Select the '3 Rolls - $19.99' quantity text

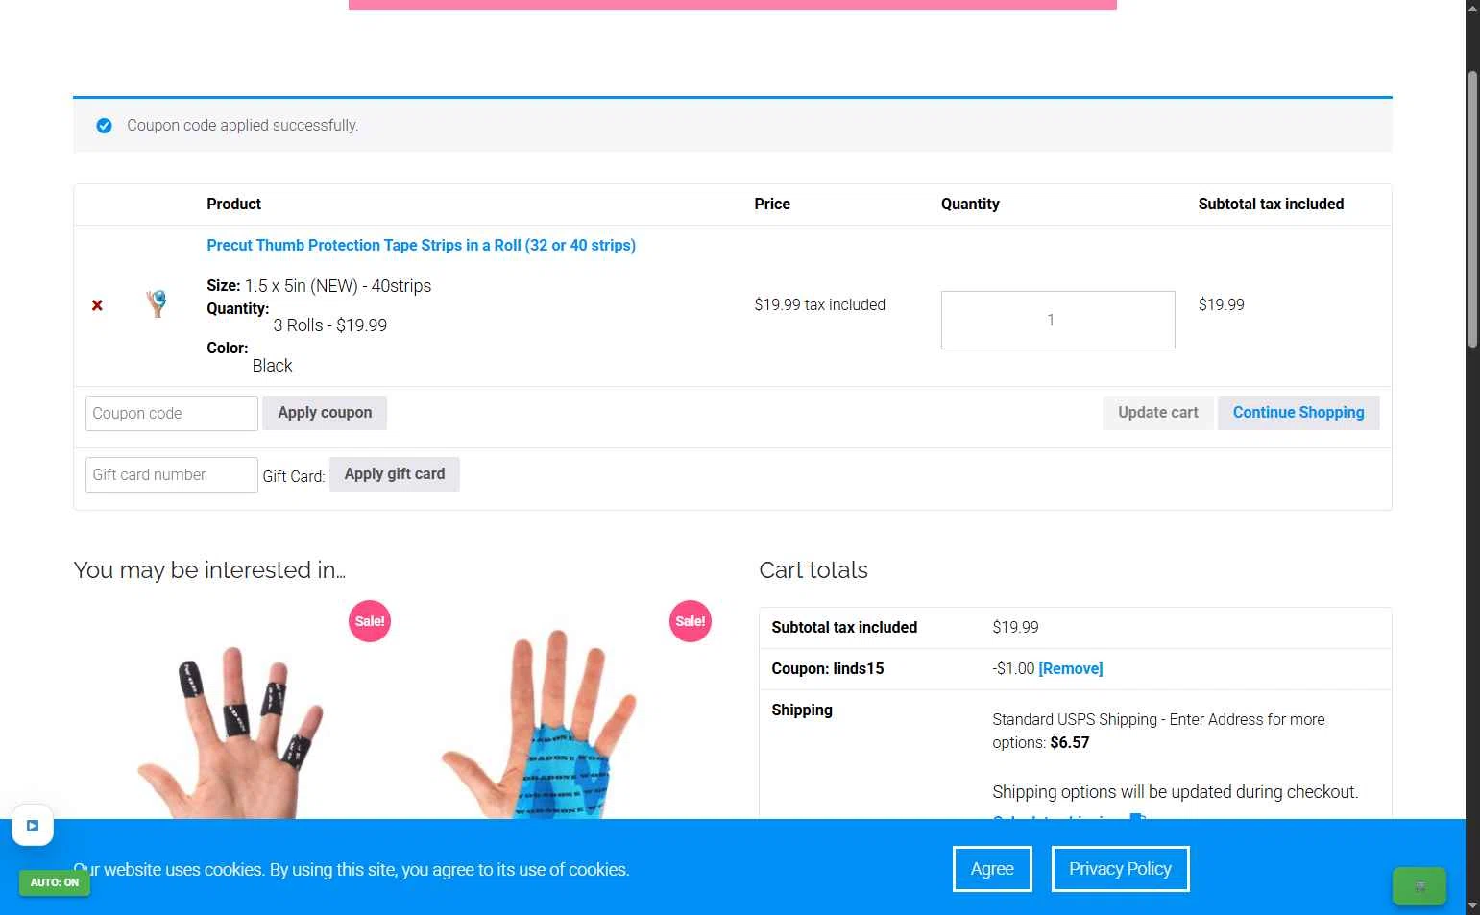329,325
